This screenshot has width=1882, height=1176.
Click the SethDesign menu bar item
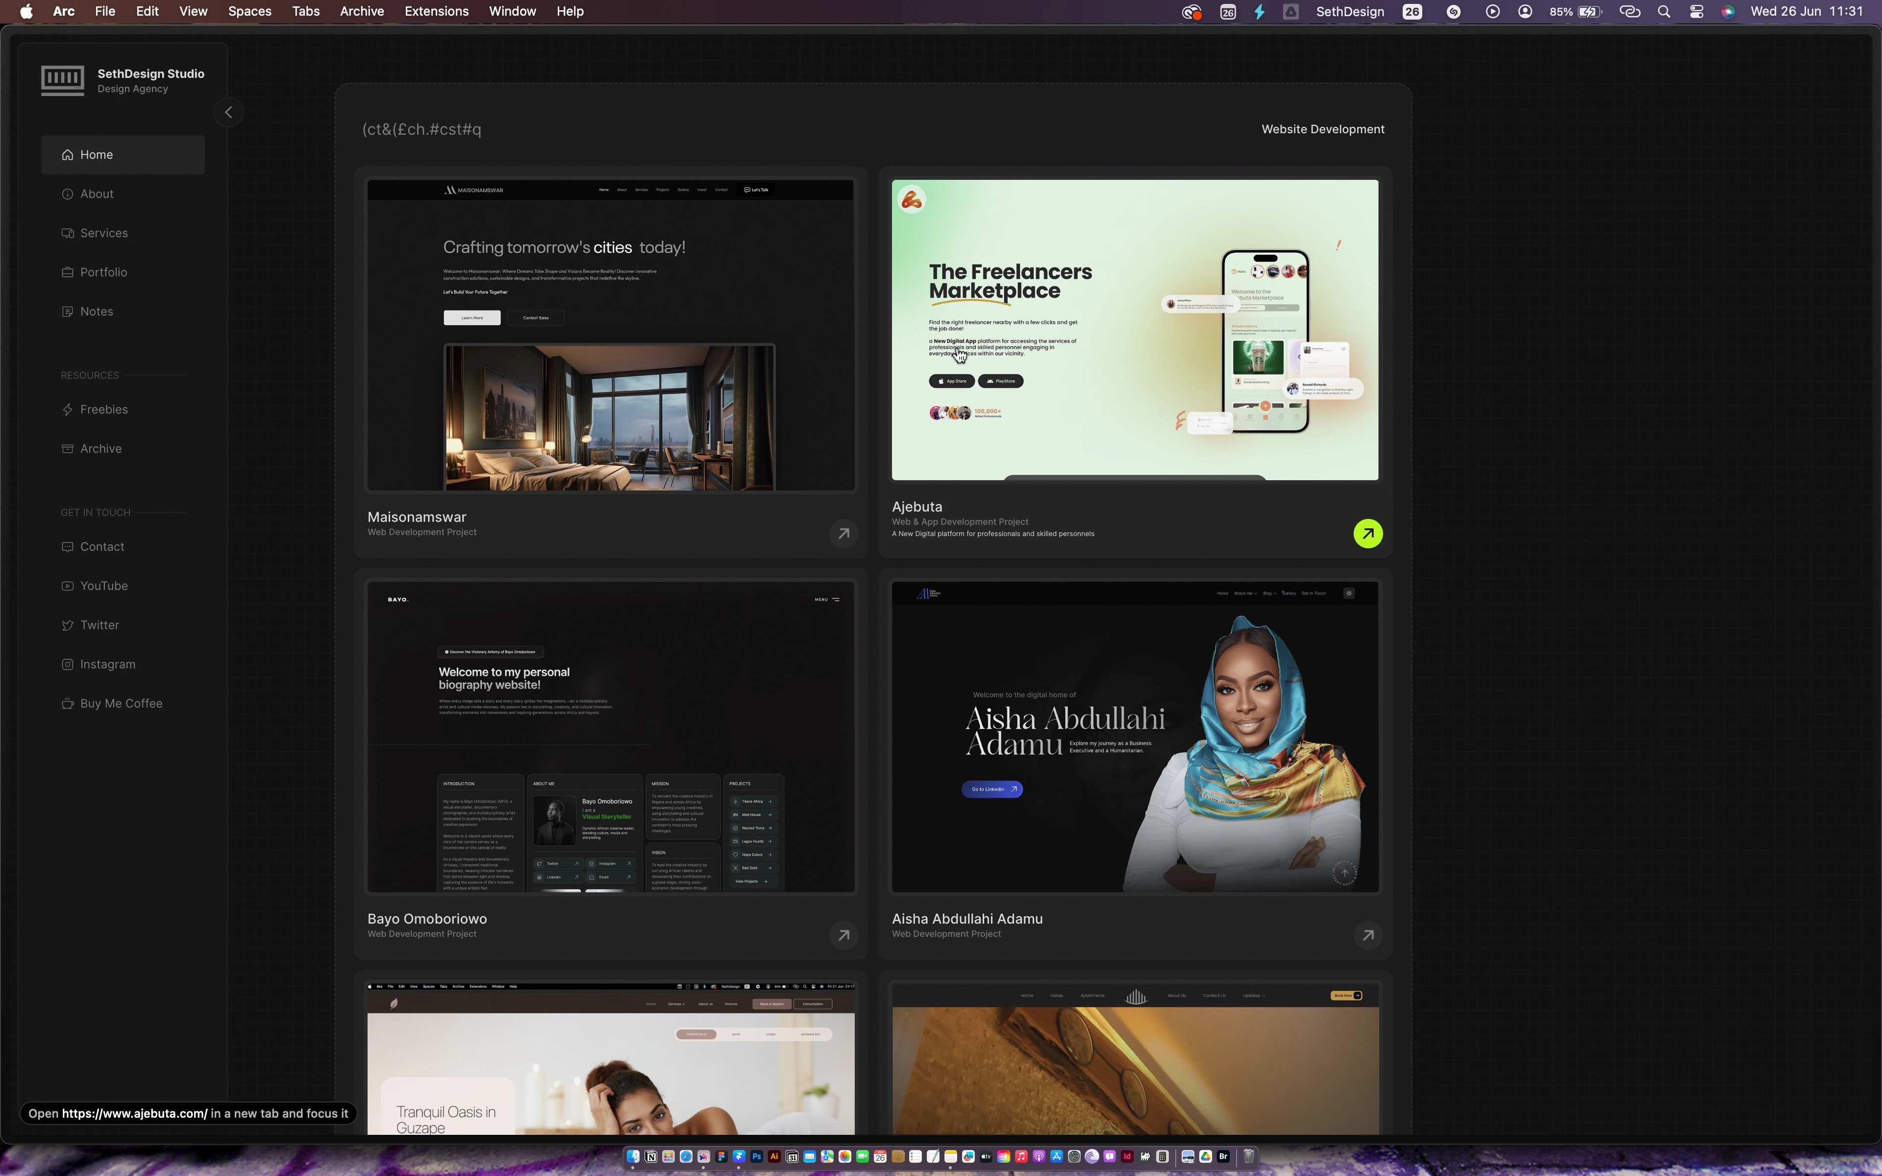point(1349,12)
